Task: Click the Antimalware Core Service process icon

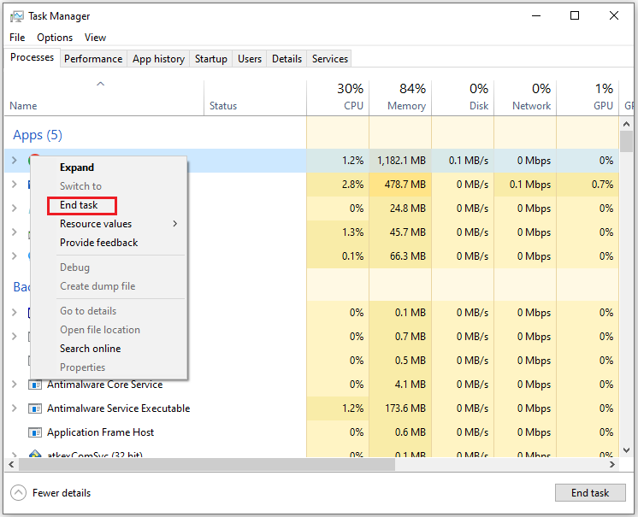Action: coord(35,385)
